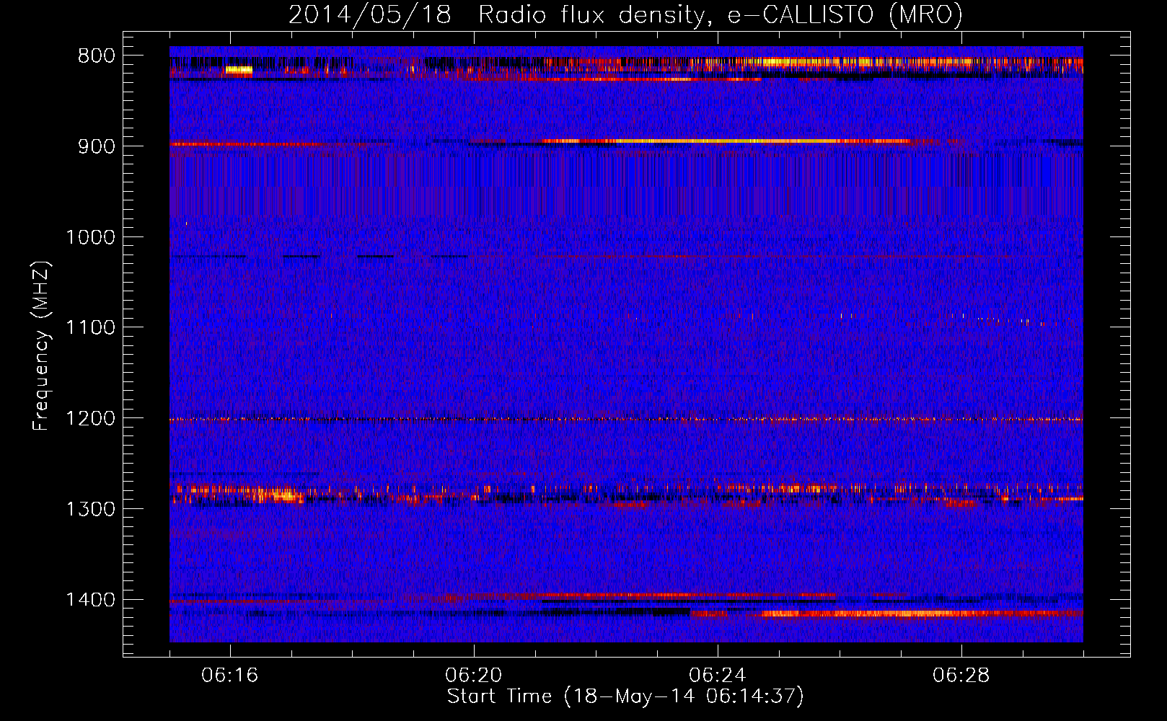Click the small yellow burst near 815 MHz at 06:16
The image size is (1167, 721).
(239, 70)
